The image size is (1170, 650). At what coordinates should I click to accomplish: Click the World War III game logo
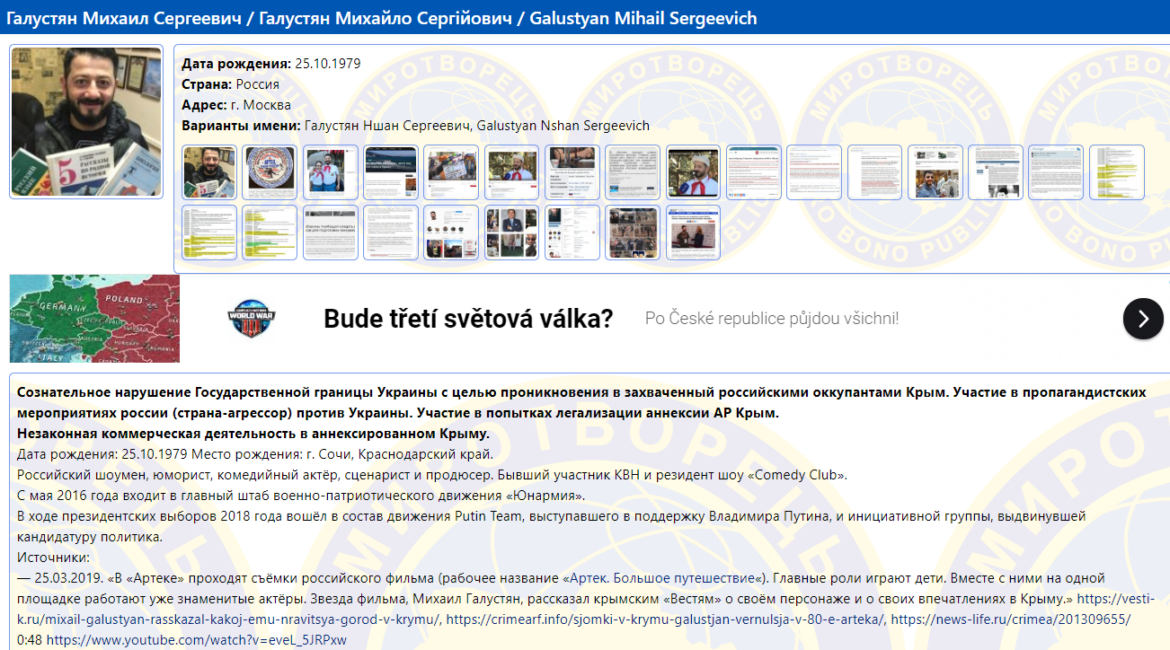[x=251, y=319]
